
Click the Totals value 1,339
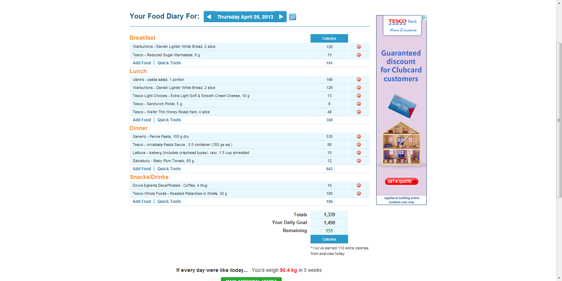[x=329, y=215]
